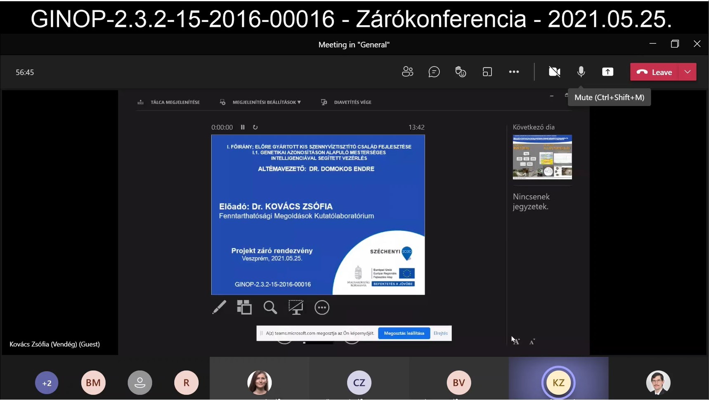Hide the sharing banner via Elrejtés
Screen dimensions: 709x400
click(441, 333)
